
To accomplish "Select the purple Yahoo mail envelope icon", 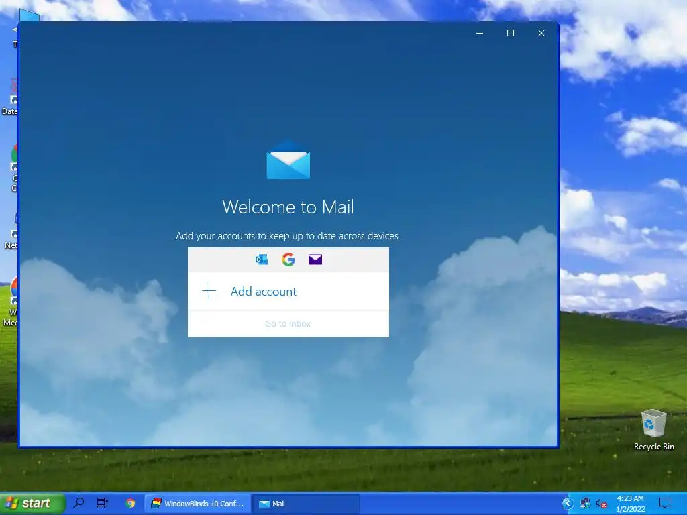I will pyautogui.click(x=315, y=260).
